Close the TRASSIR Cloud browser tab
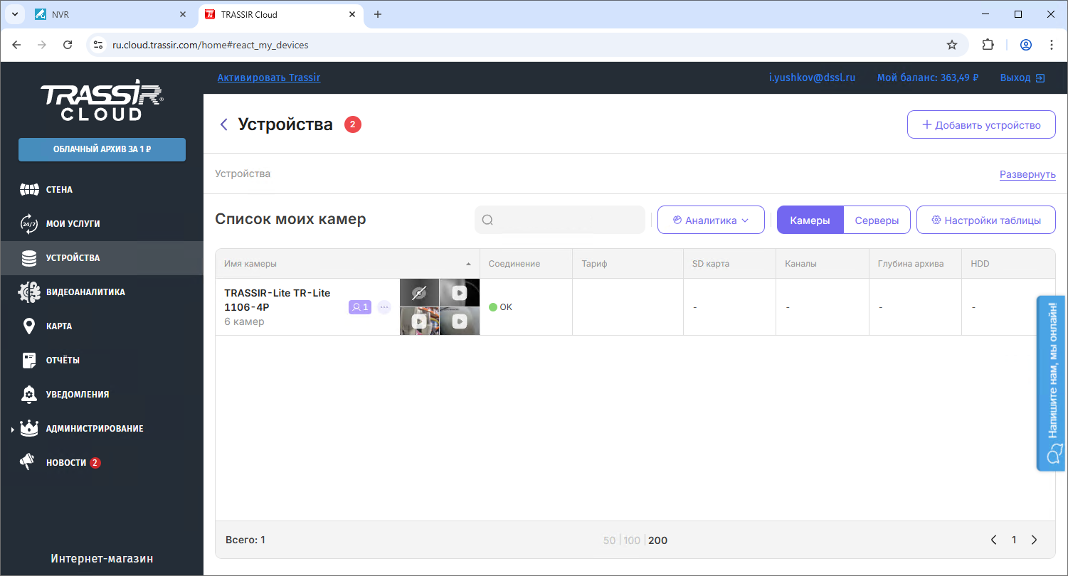This screenshot has height=576, width=1068. tap(351, 14)
